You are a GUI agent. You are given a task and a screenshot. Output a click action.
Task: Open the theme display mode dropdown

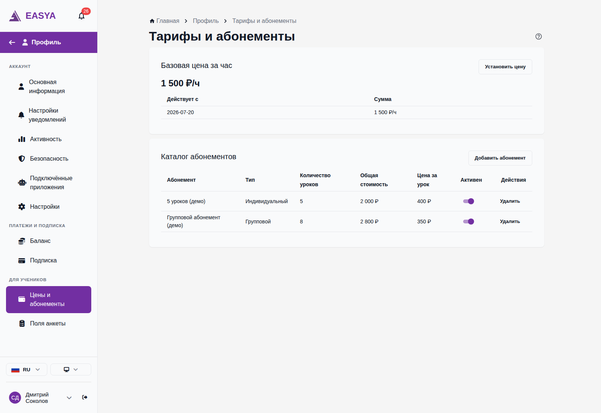[71, 369]
